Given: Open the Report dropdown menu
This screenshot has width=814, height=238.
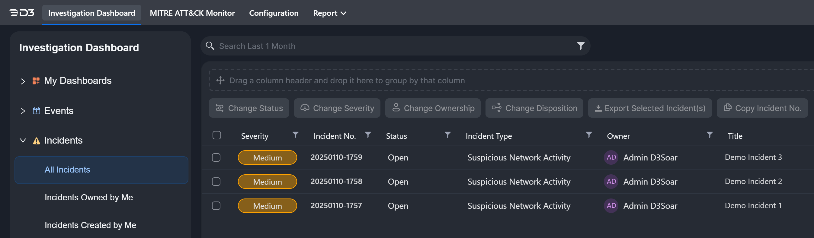Looking at the screenshot, I should 329,13.
